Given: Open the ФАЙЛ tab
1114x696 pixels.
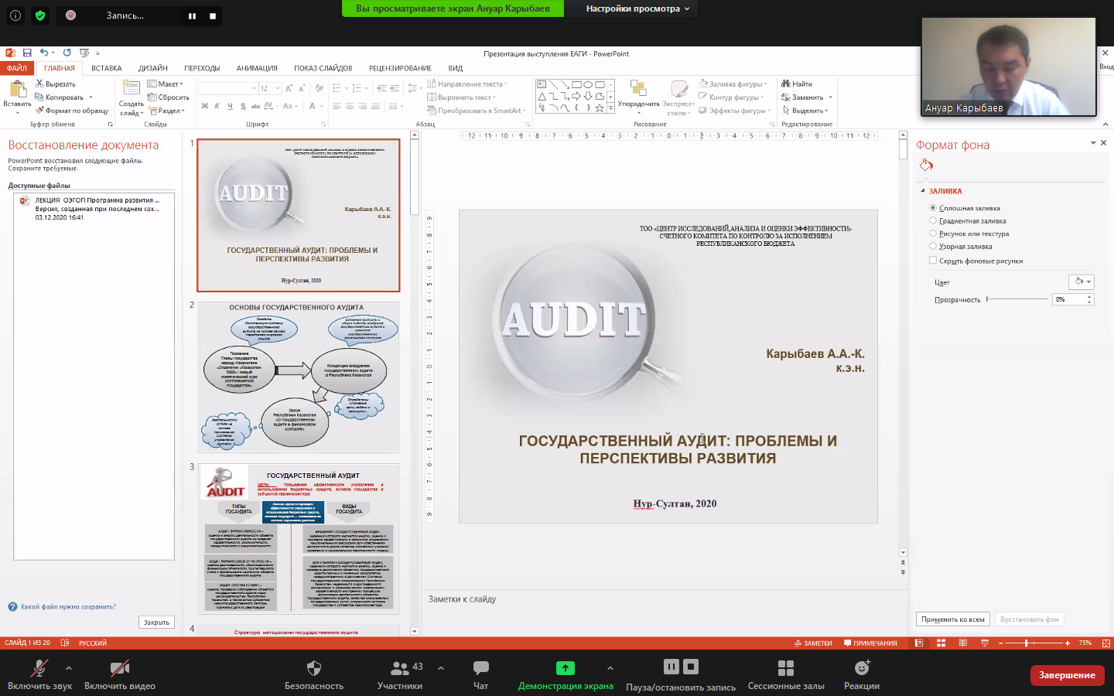Looking at the screenshot, I should [x=17, y=68].
